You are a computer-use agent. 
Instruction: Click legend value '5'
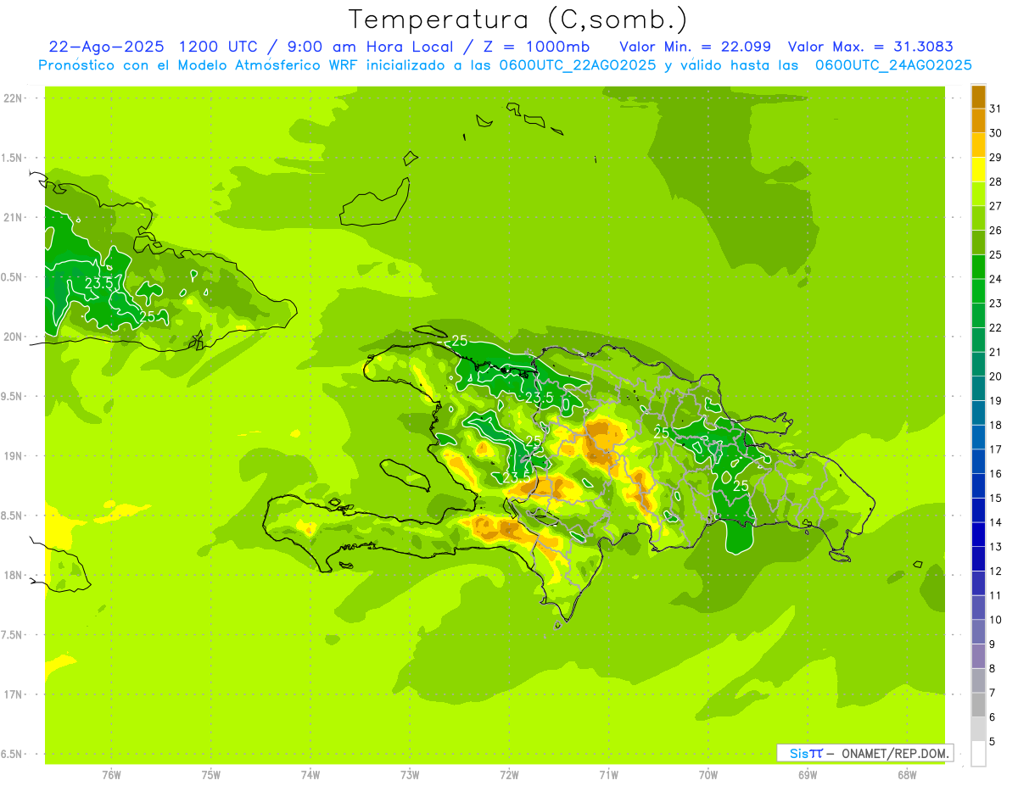pyautogui.click(x=993, y=742)
